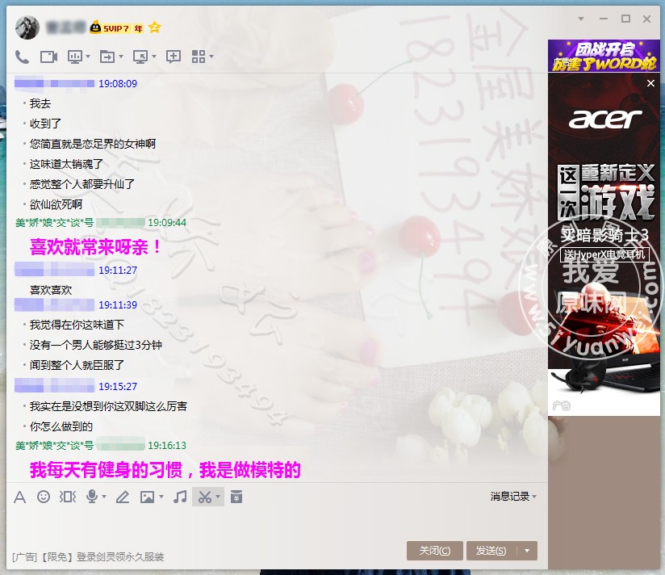Click the font formatting icon
Image resolution: width=665 pixels, height=575 pixels.
(x=20, y=497)
